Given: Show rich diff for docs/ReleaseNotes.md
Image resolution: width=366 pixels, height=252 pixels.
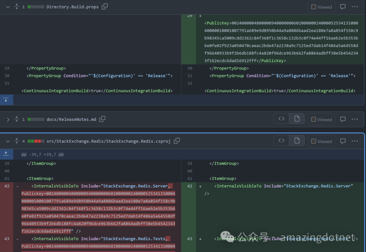Looking at the screenshot, I should tap(297, 119).
